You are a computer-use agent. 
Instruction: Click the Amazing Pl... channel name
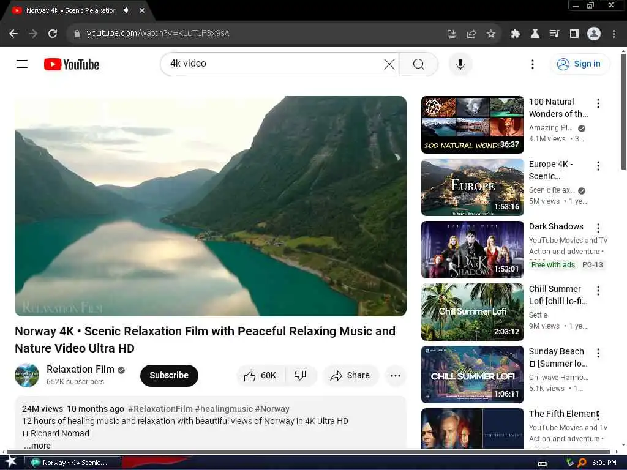[550, 128]
